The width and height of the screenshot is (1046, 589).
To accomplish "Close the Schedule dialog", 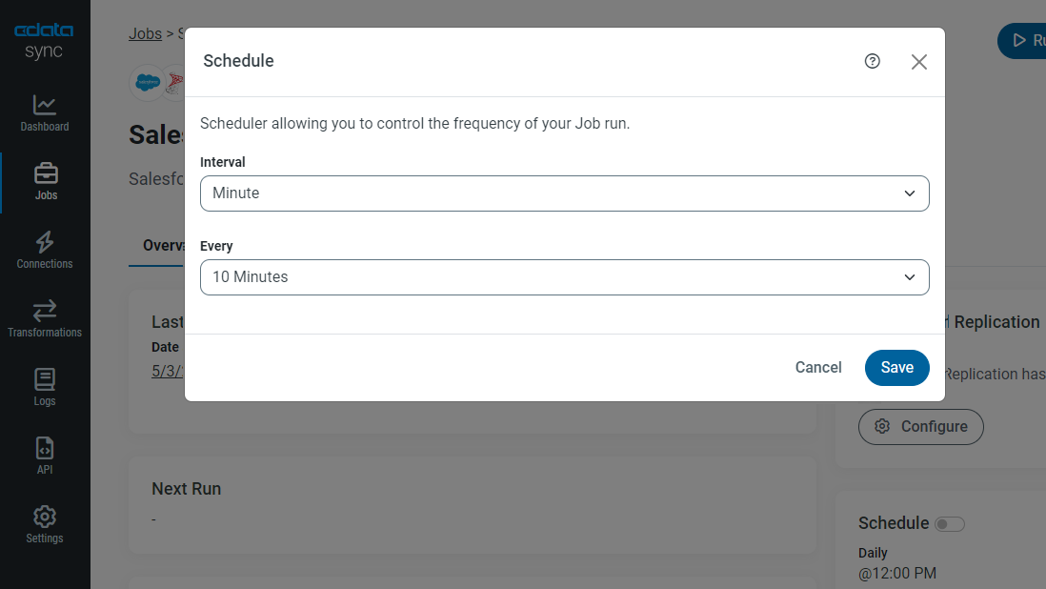I will [918, 62].
